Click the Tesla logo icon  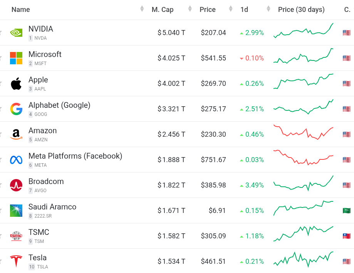16,261
